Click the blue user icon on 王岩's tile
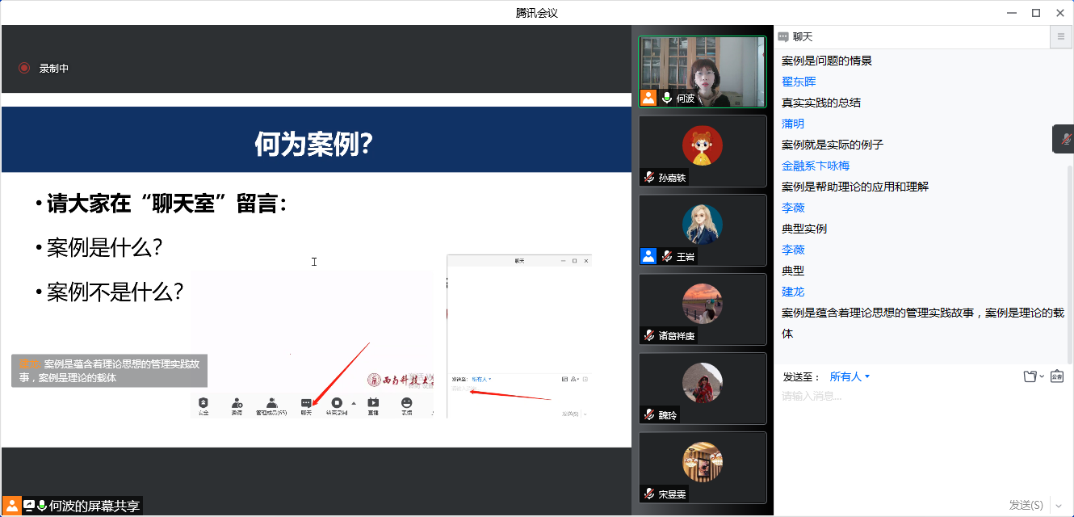The width and height of the screenshot is (1074, 517). [648, 256]
